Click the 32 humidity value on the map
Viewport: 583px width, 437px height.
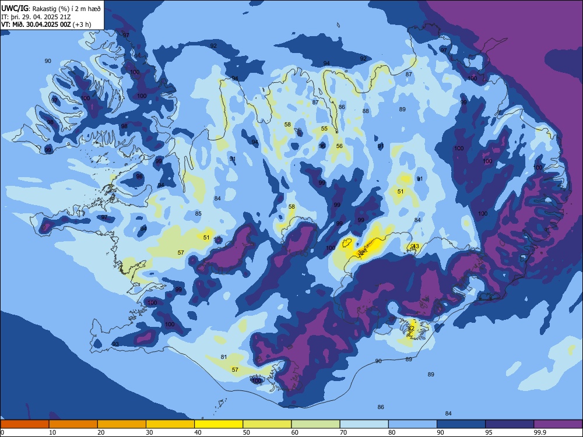click(x=361, y=253)
